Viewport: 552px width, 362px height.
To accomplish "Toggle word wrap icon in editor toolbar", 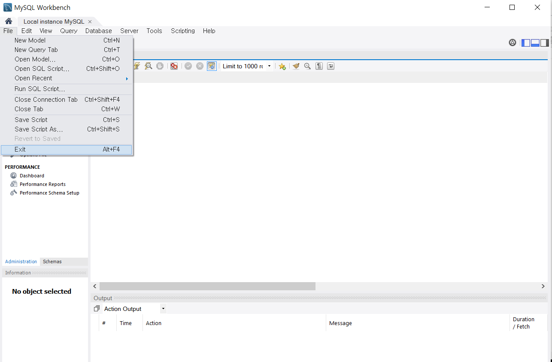I will click(x=331, y=66).
